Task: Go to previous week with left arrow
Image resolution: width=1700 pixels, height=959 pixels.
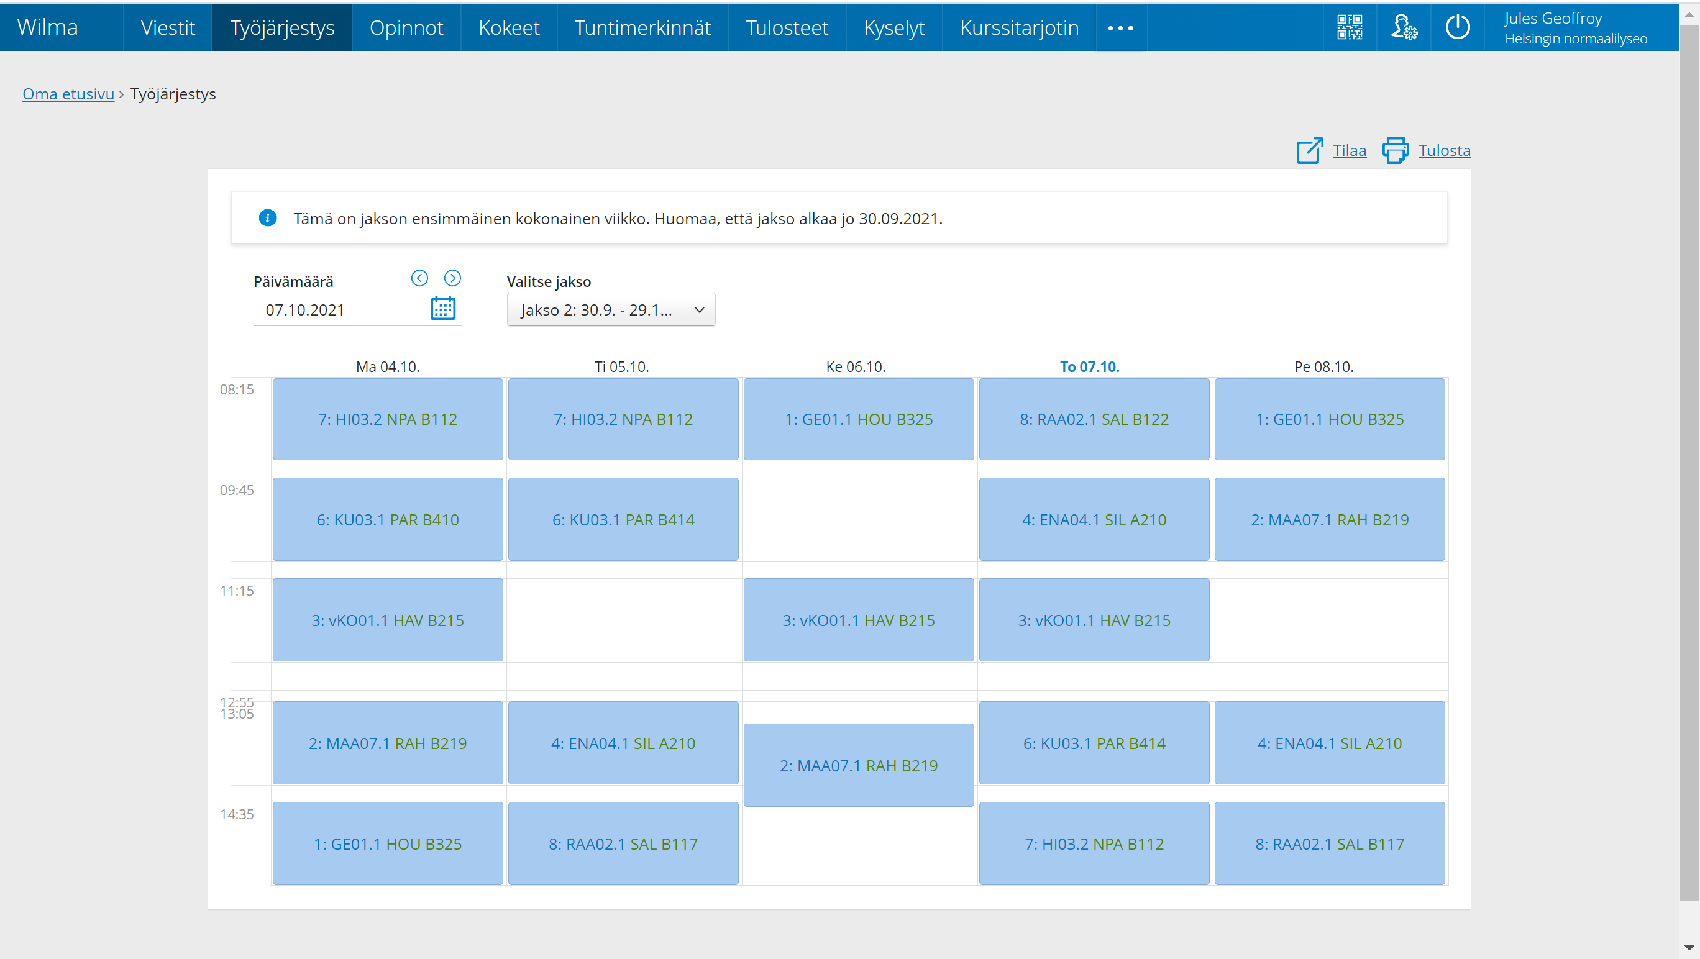Action: pyautogui.click(x=420, y=278)
